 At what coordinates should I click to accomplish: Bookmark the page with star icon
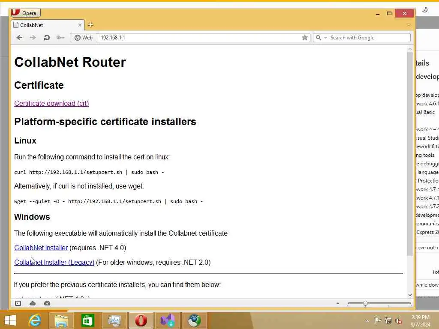coord(305,38)
